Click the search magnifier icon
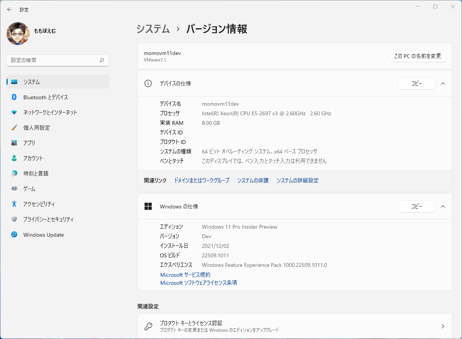 102,60
